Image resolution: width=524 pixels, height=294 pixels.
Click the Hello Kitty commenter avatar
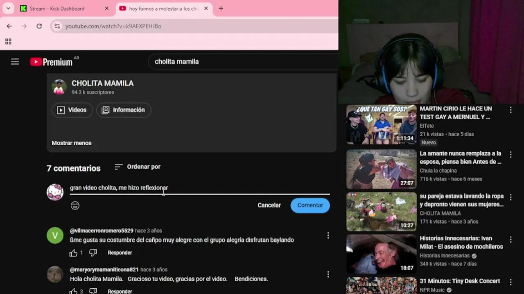pos(55,192)
